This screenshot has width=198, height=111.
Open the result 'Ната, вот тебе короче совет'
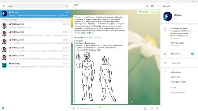35,26
